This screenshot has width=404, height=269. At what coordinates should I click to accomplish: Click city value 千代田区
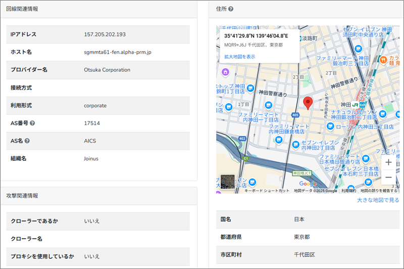click(305, 254)
